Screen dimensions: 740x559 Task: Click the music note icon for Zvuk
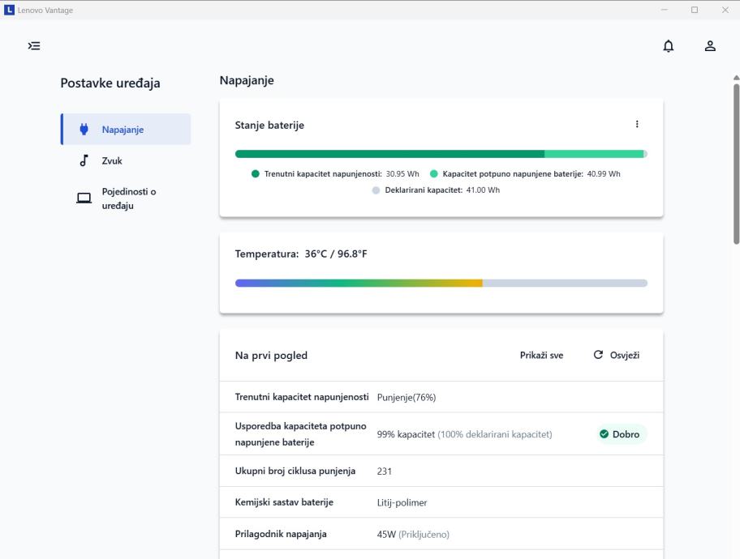pyautogui.click(x=84, y=160)
